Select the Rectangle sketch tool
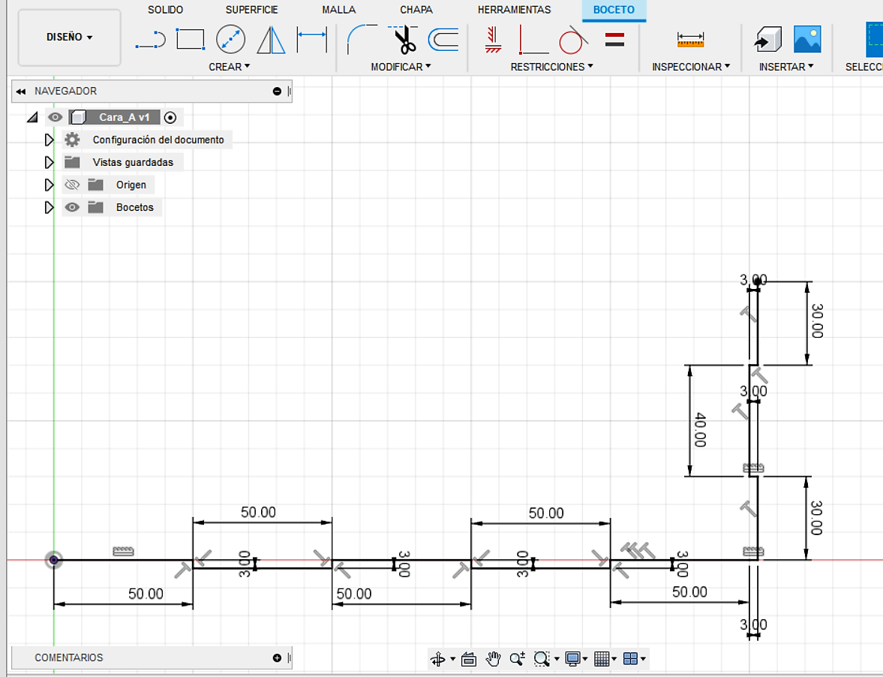Screen dimensions: 883x677 (x=191, y=40)
